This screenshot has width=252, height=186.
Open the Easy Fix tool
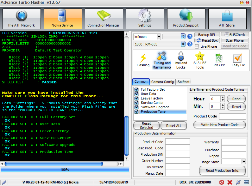(x=238, y=60)
